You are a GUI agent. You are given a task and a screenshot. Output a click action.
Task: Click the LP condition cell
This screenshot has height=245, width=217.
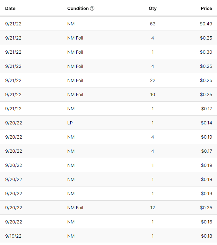pyautogui.click(x=70, y=123)
